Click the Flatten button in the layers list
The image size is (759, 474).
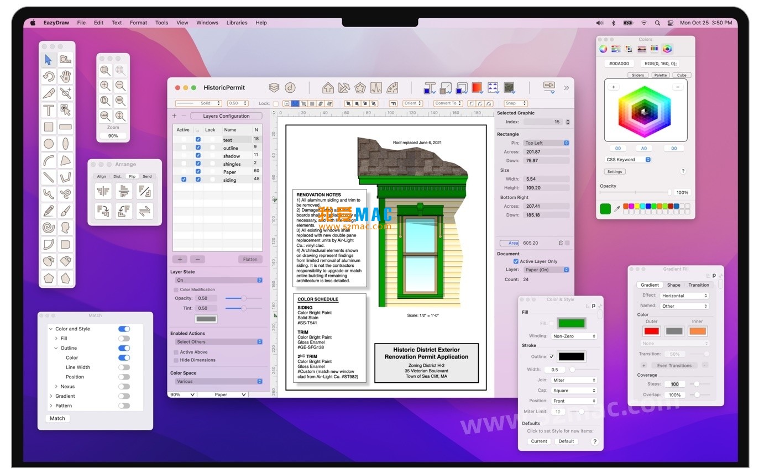coord(250,259)
